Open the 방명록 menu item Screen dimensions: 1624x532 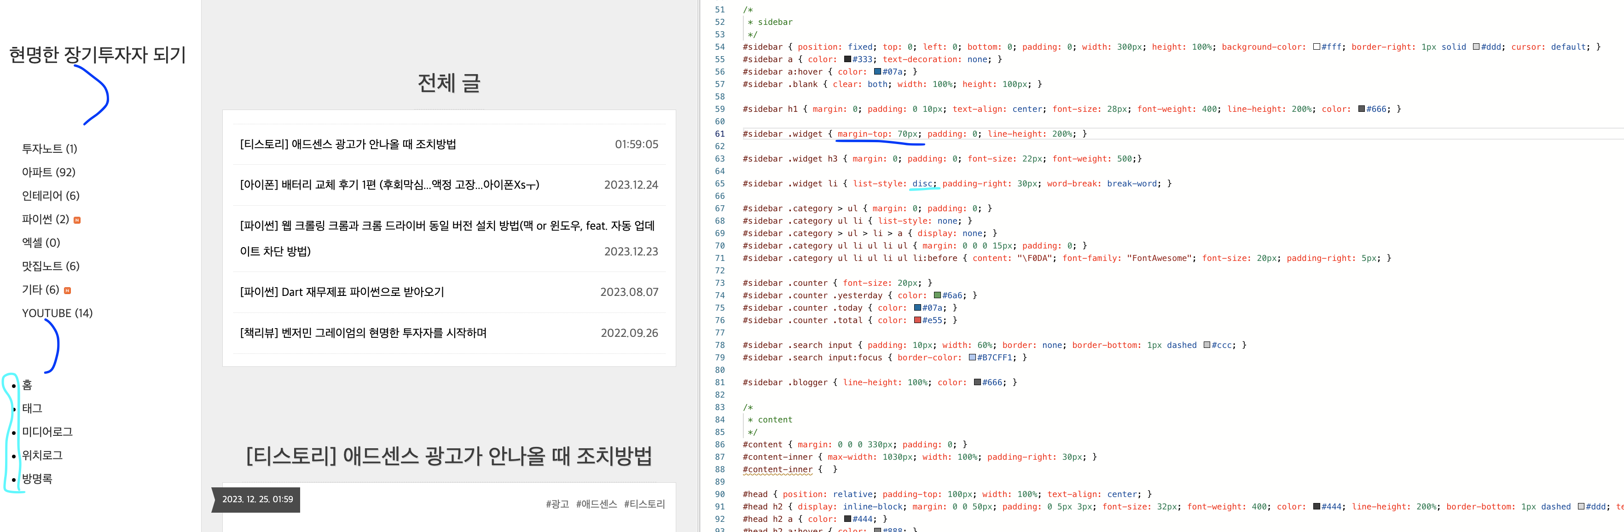pos(37,479)
